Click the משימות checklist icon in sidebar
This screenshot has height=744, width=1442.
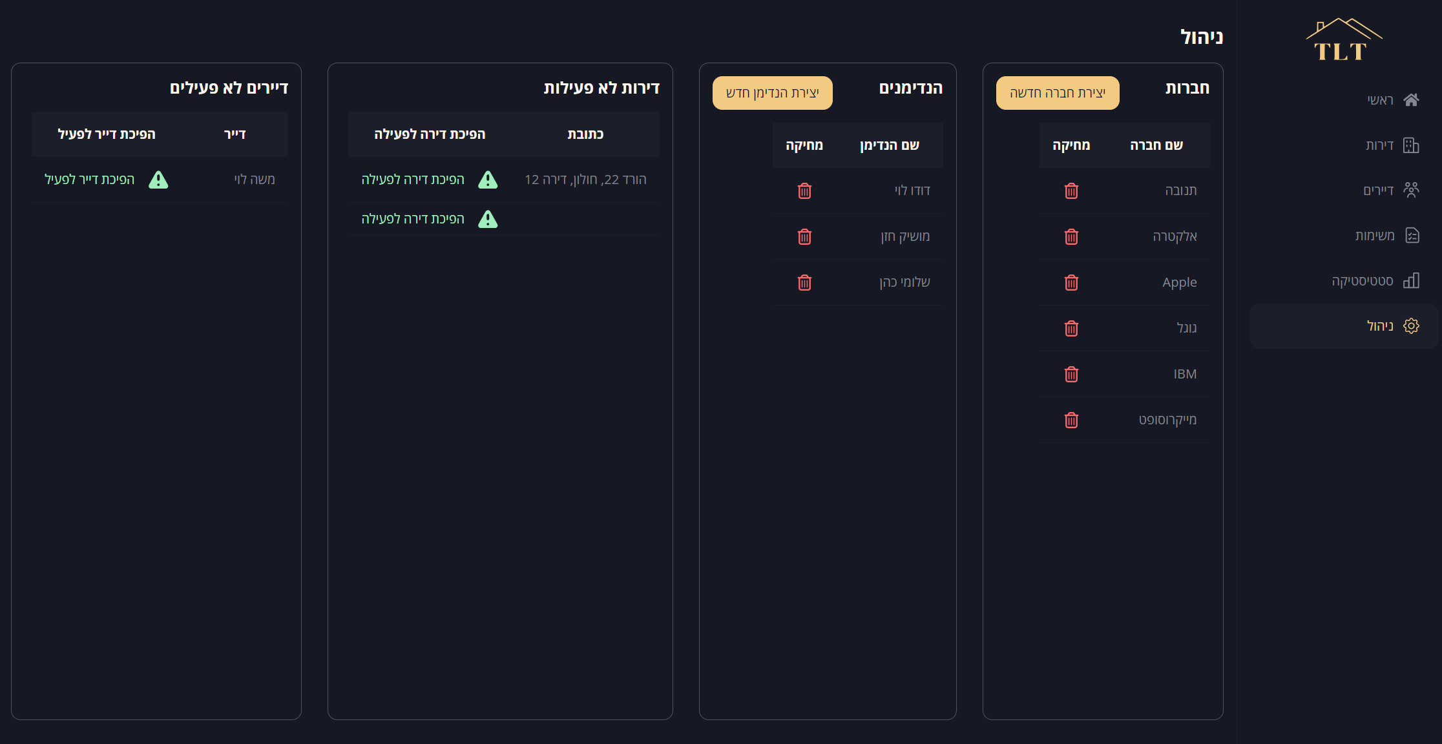tap(1412, 236)
